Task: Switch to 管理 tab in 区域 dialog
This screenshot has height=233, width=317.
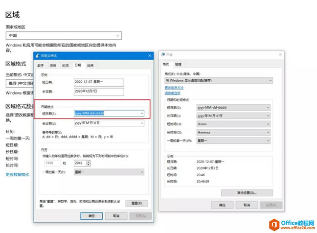Action: 178,65
